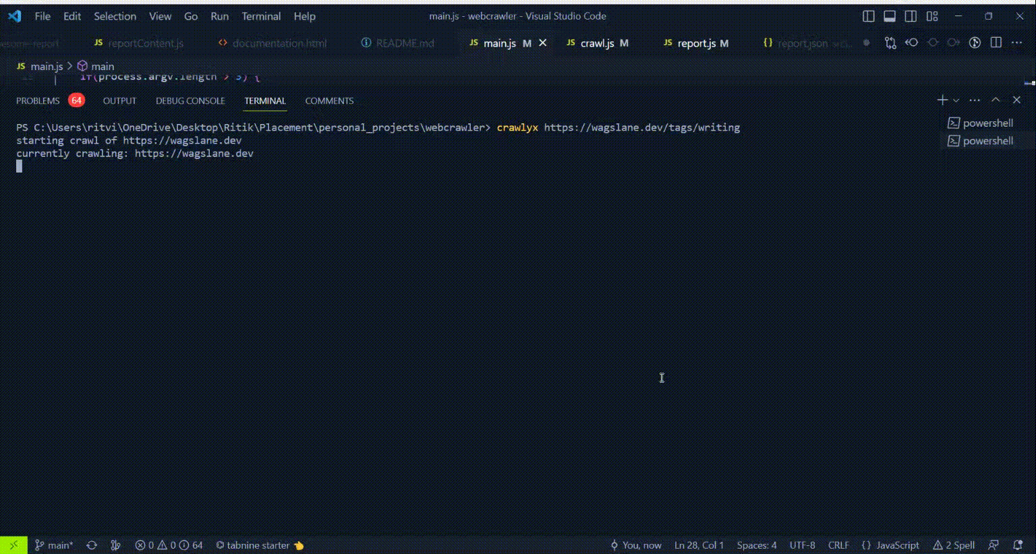The image size is (1036, 554).
Task: Open the Run menu
Action: click(x=219, y=16)
